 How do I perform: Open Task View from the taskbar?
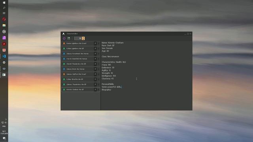click(4, 13)
